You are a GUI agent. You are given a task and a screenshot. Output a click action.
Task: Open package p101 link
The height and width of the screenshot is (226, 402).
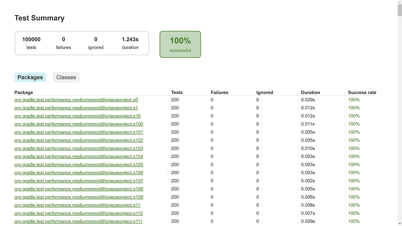tap(79, 132)
